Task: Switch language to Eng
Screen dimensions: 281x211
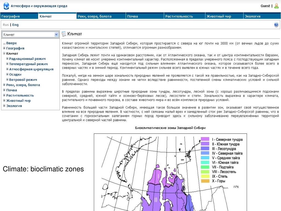Action: [x=15, y=25]
